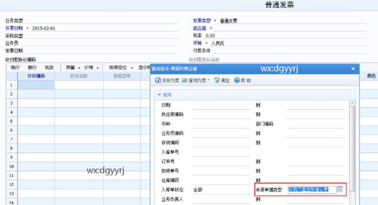Click the 供应商 label link
Viewport: 378px width, 205px height.
tap(199, 29)
